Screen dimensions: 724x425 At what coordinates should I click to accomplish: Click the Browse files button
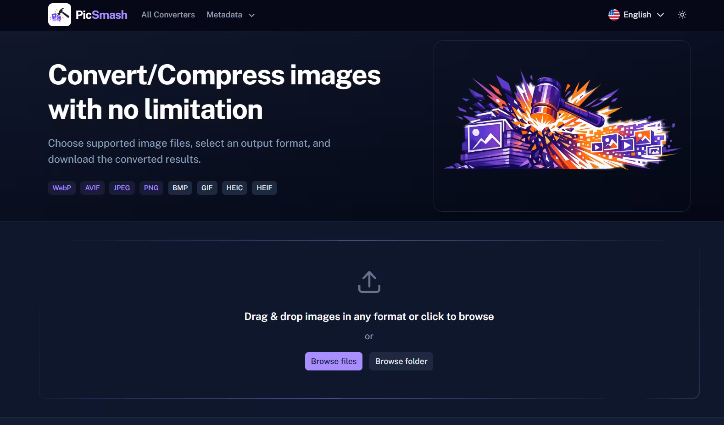334,361
